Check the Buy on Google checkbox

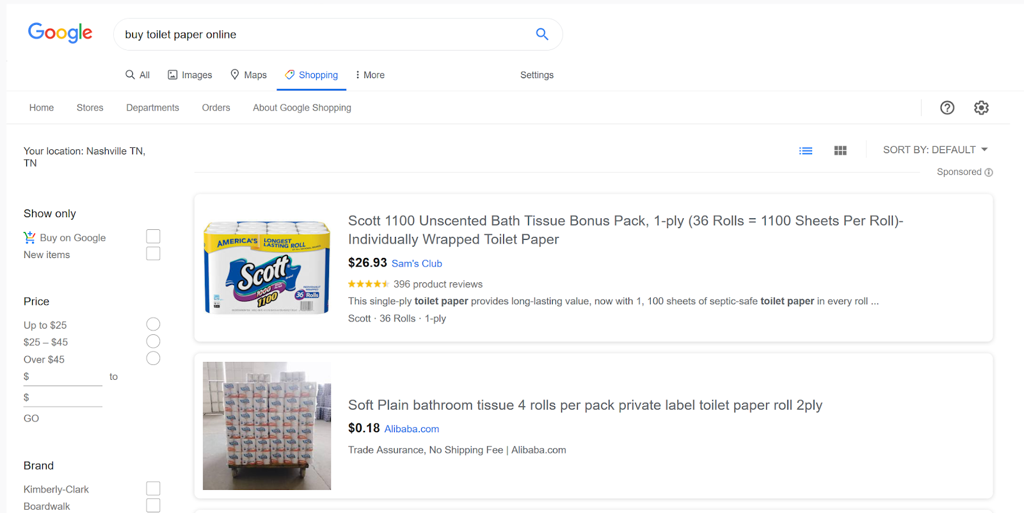pos(153,236)
